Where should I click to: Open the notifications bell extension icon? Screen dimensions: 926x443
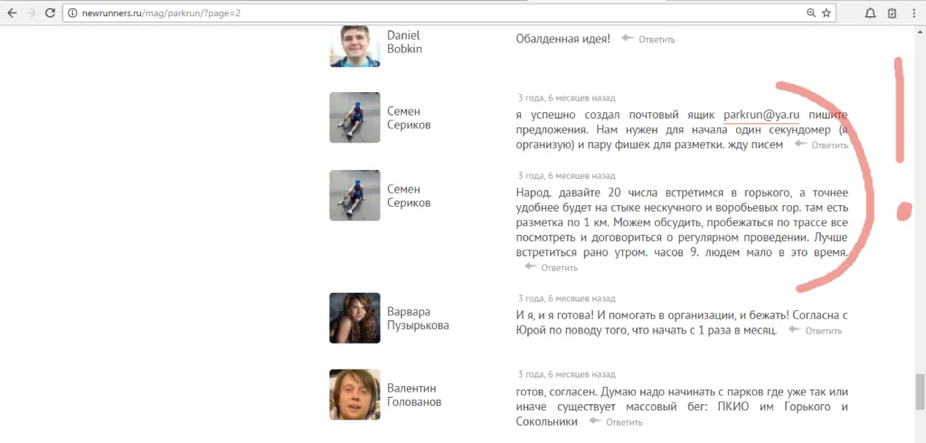click(x=870, y=13)
